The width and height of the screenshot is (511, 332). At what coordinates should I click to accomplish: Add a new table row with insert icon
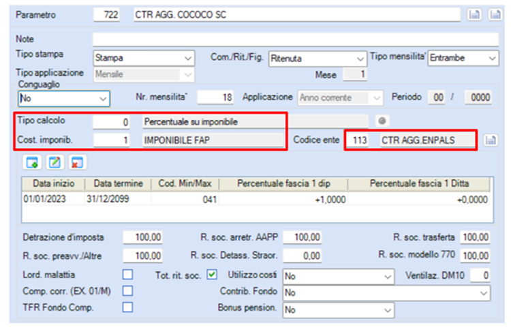(32, 162)
